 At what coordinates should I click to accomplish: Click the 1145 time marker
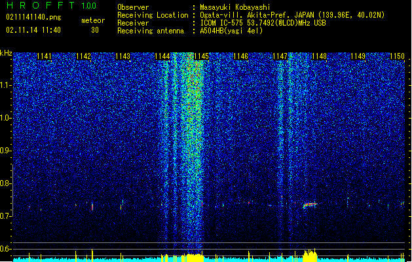pos(201,56)
